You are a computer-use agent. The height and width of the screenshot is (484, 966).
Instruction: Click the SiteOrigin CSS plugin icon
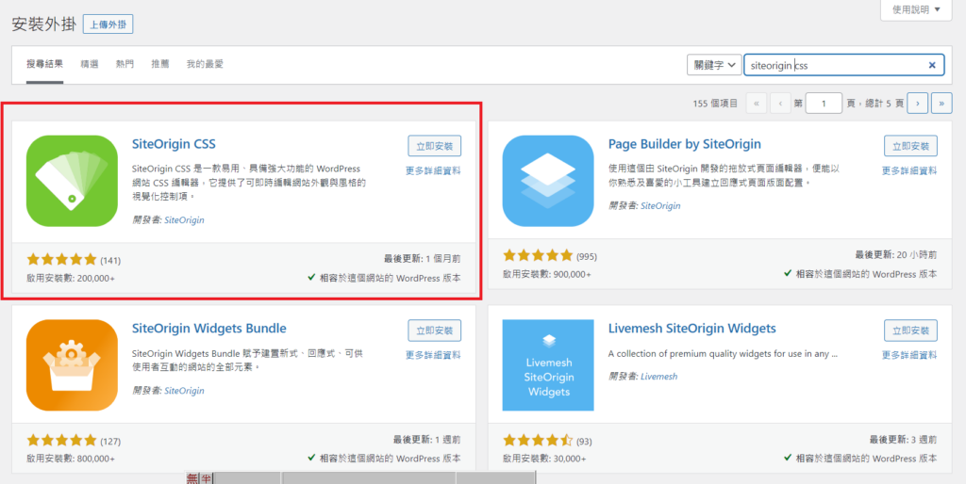[x=72, y=181]
